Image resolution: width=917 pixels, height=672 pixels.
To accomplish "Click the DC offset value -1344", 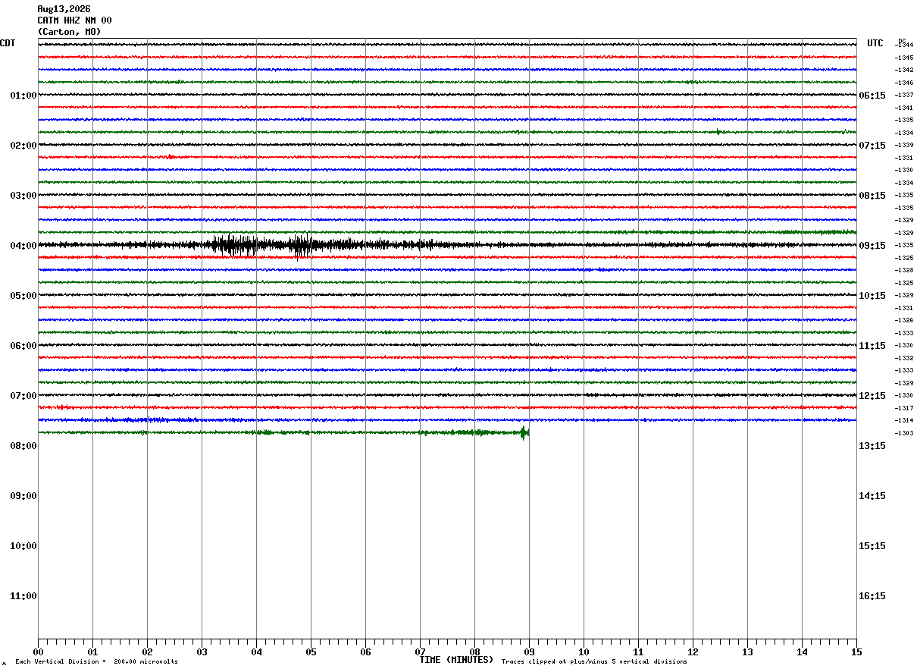I will pos(904,46).
